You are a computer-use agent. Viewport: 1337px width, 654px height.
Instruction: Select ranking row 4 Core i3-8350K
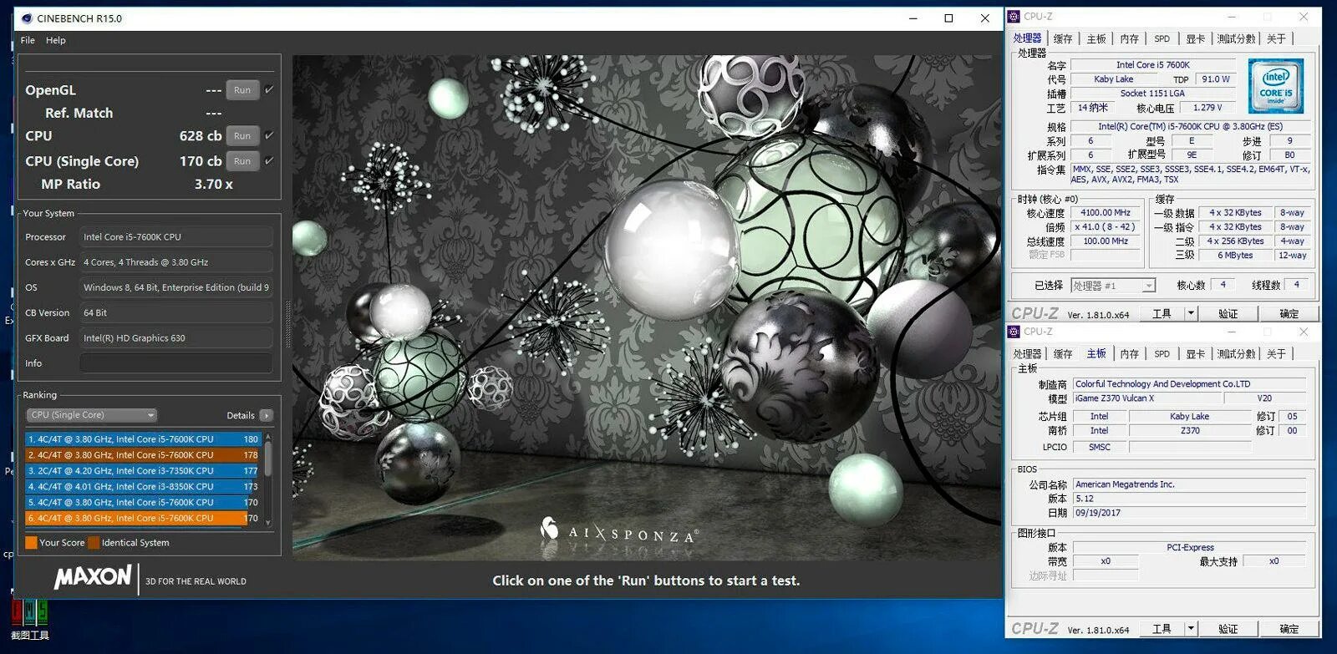coord(143,486)
